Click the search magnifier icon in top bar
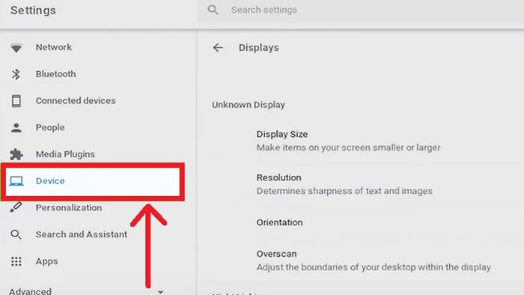 [213, 10]
